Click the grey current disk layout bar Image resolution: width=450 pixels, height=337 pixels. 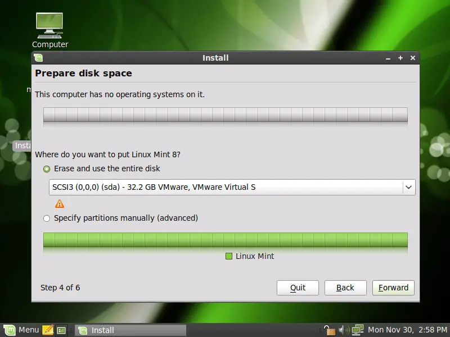(x=226, y=115)
